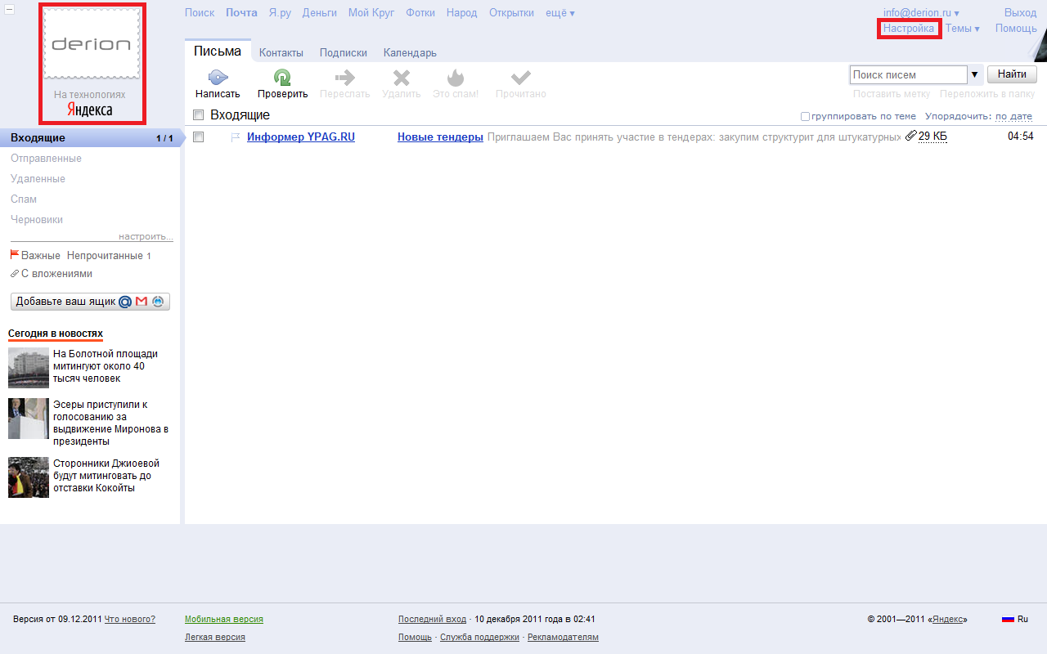Click into the Поиск писем search field
Screen dimensions: 1047x654
point(908,74)
